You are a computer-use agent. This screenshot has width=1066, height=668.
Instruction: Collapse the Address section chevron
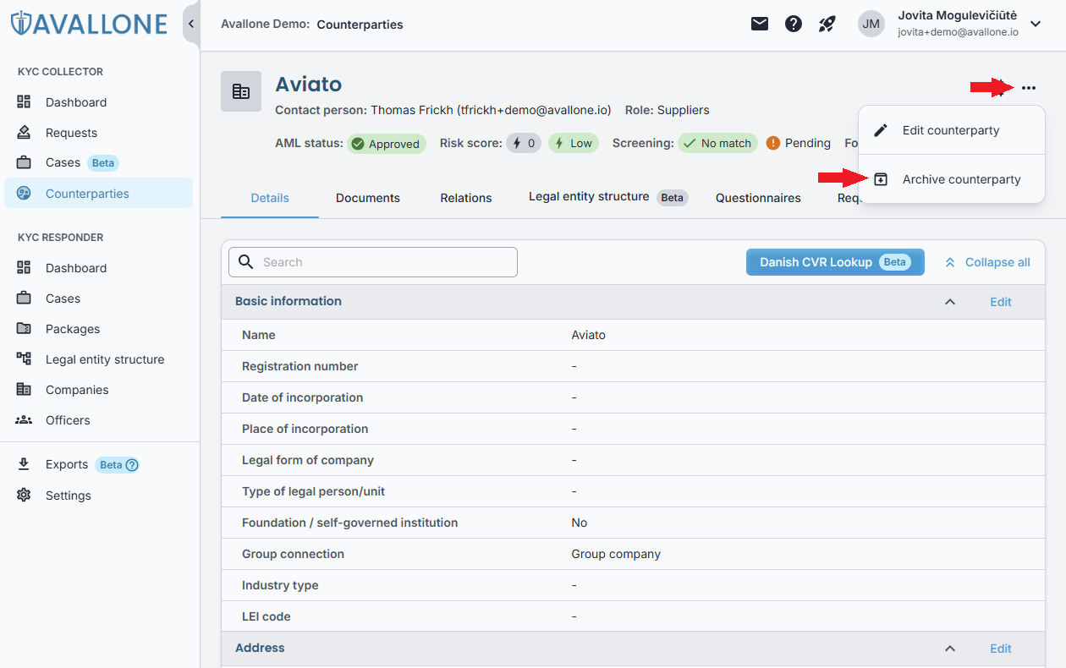(x=950, y=649)
